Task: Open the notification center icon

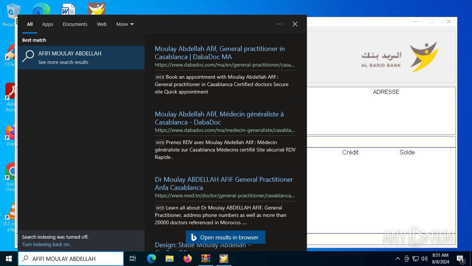Action: point(460,259)
